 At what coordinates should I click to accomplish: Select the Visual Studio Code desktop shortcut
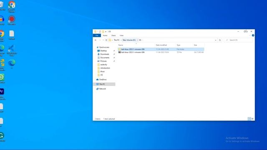12,50
